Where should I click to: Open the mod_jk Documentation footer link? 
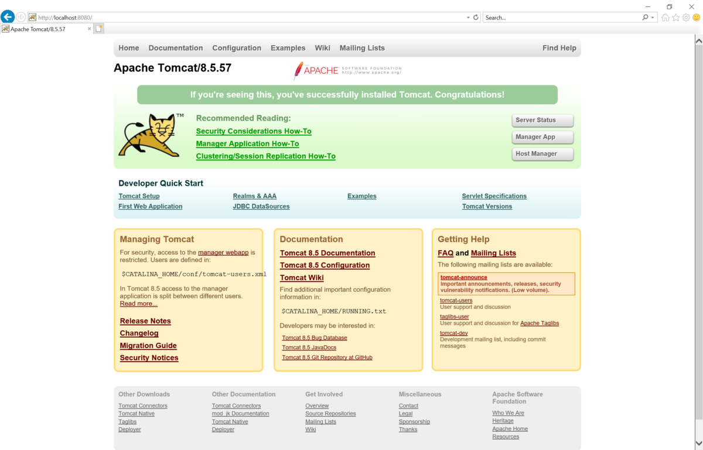(x=241, y=414)
